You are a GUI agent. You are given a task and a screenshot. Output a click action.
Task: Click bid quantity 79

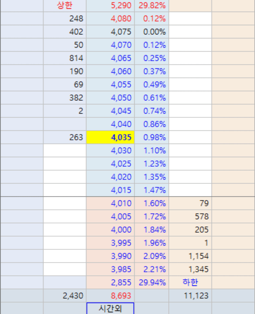pos(204,204)
